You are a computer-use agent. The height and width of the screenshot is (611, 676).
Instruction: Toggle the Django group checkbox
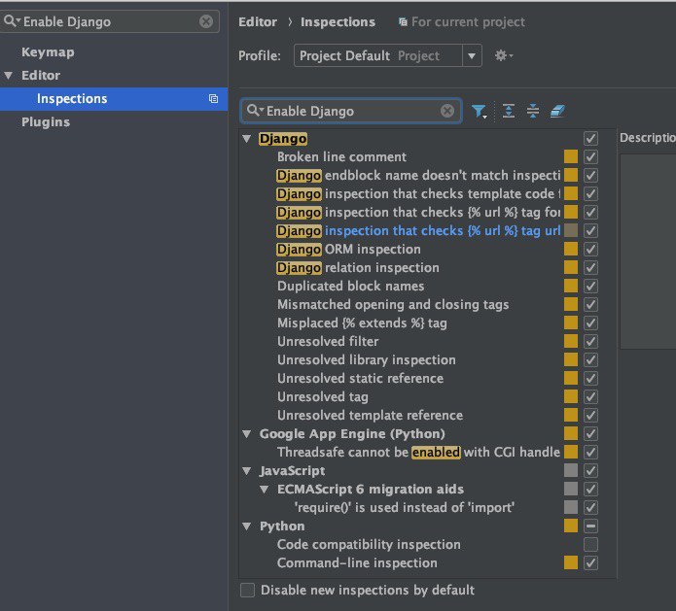(x=590, y=138)
